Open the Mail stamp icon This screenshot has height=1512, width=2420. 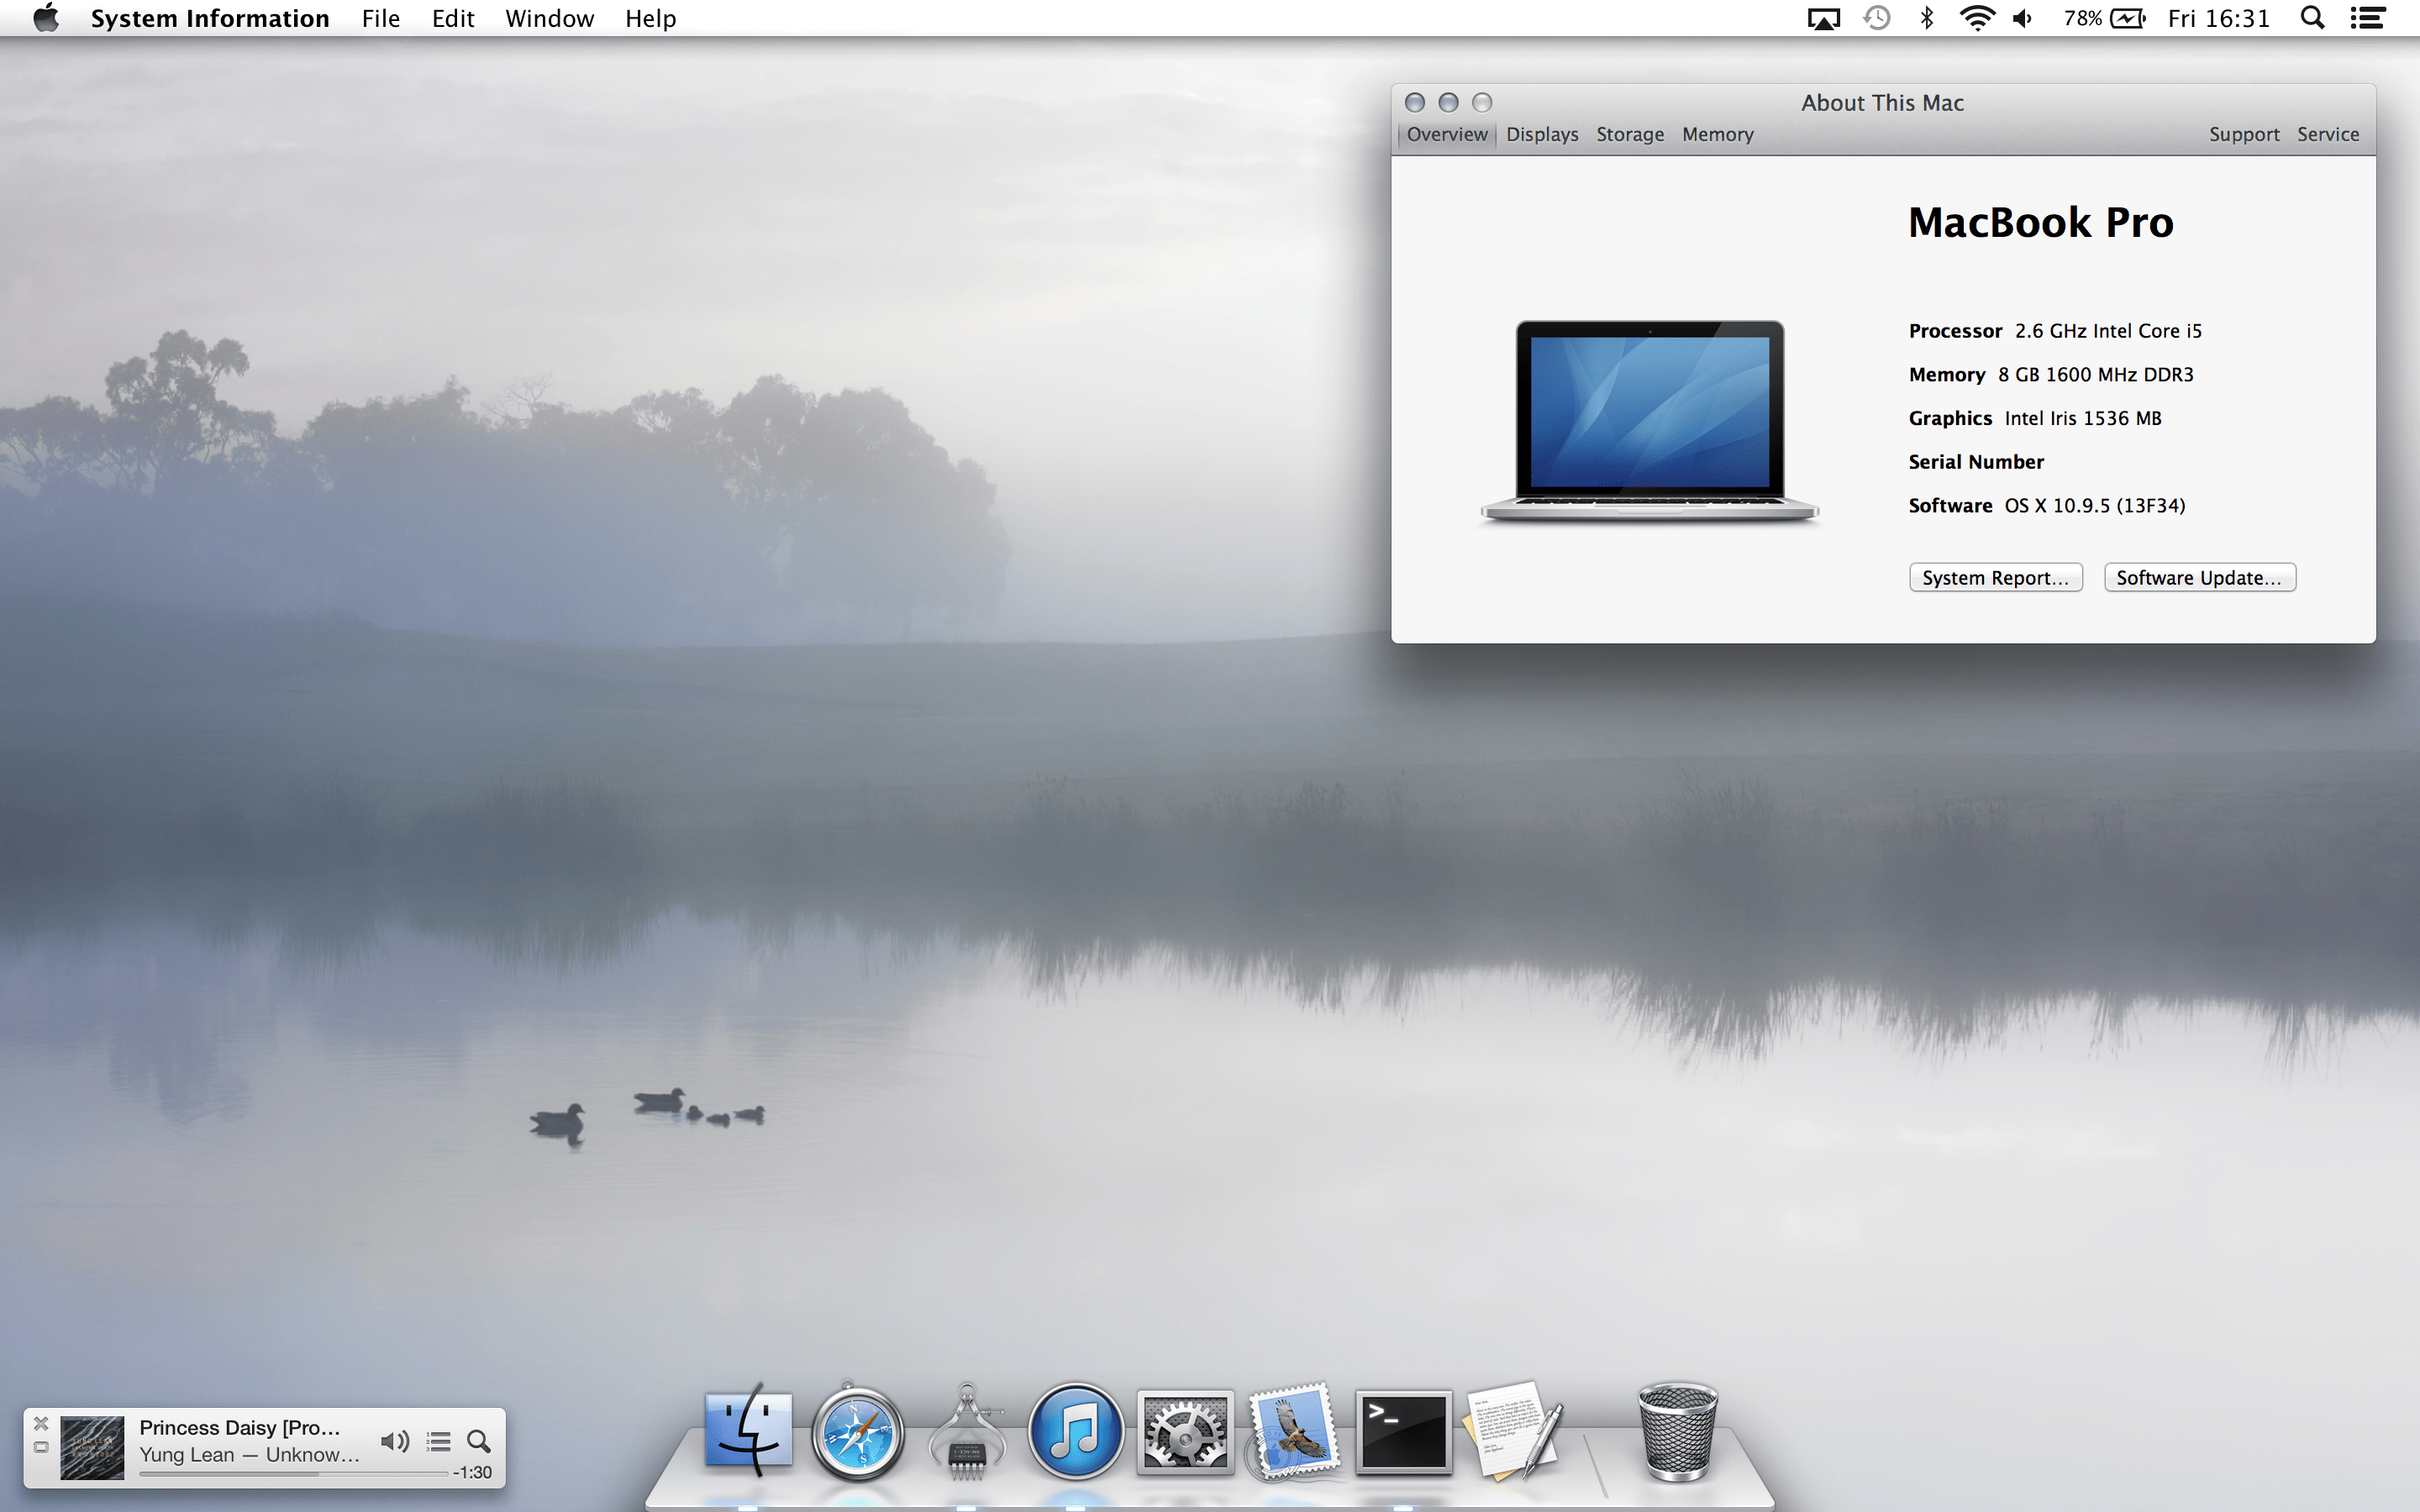coord(1294,1433)
